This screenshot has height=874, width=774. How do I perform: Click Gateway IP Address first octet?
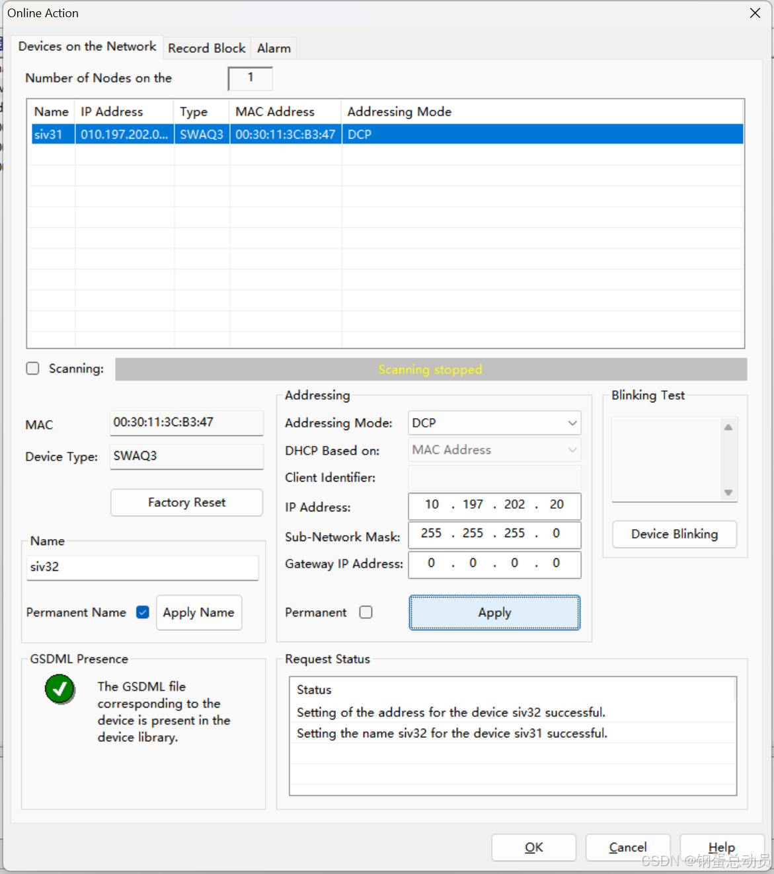(x=431, y=563)
